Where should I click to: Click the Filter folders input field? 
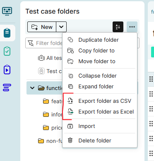coord(44,43)
